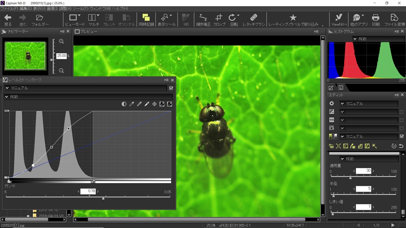Click the ファイル変換 (Convert Files) button
The height and width of the screenshot is (228, 406).
click(x=394, y=19)
